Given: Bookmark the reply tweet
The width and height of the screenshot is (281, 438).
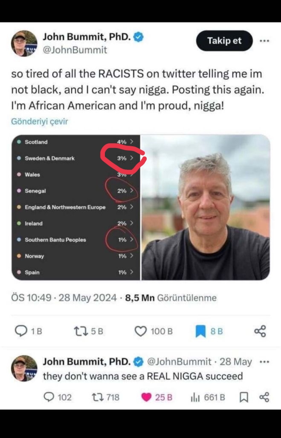Looking at the screenshot, I should pos(244,397).
